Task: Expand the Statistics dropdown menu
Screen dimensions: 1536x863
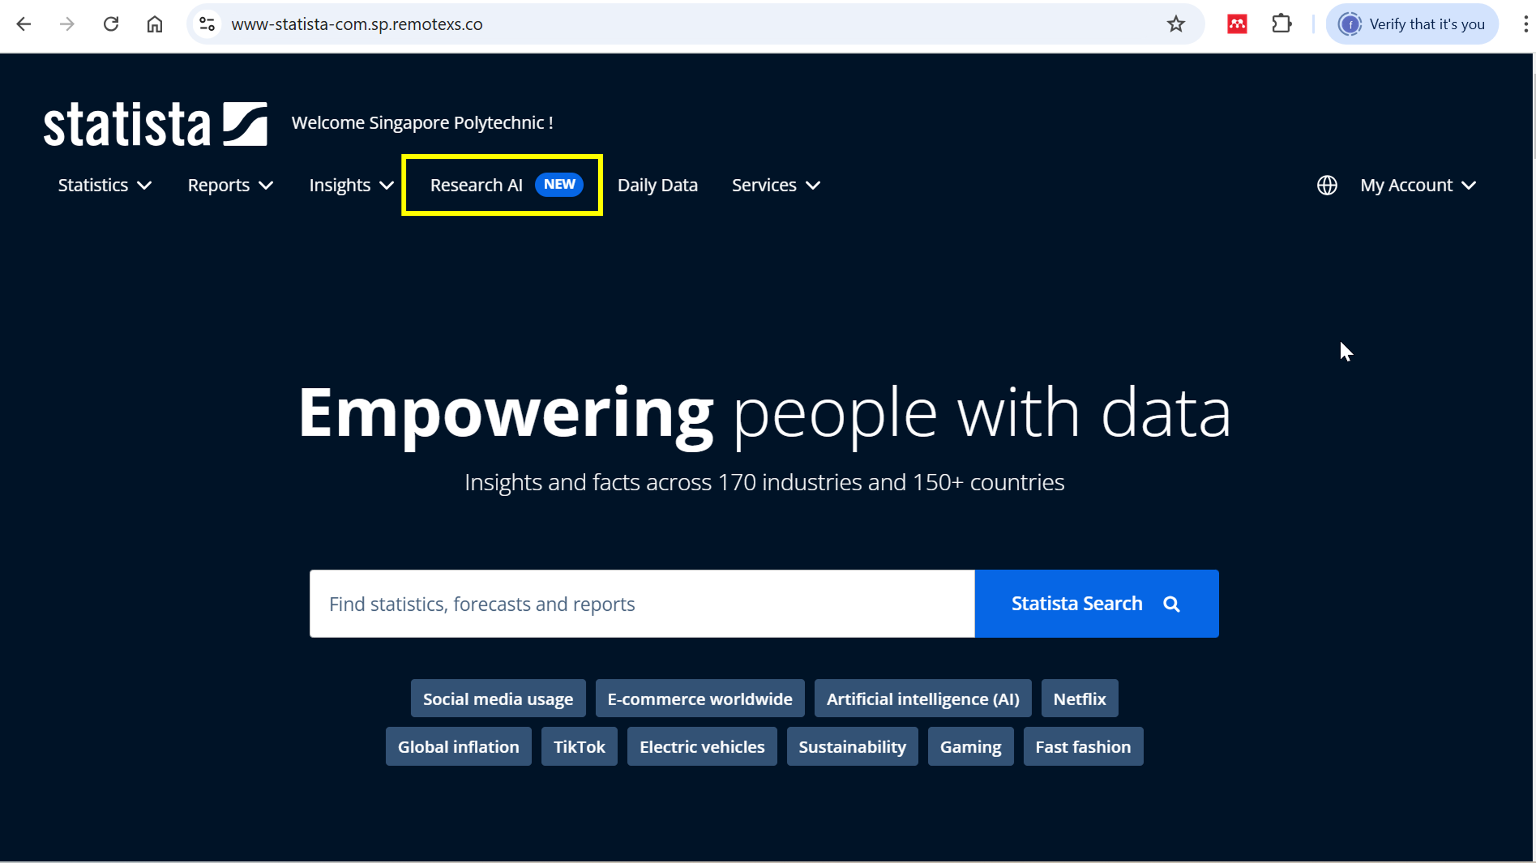Action: coord(105,185)
